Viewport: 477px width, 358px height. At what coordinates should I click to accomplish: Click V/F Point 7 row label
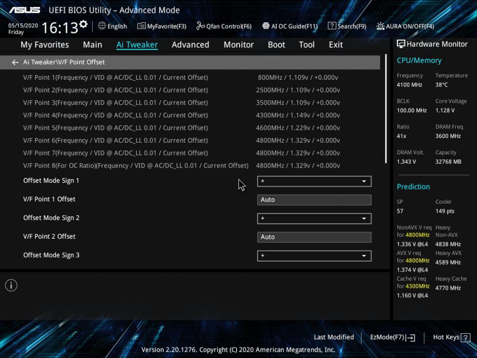[115, 153]
